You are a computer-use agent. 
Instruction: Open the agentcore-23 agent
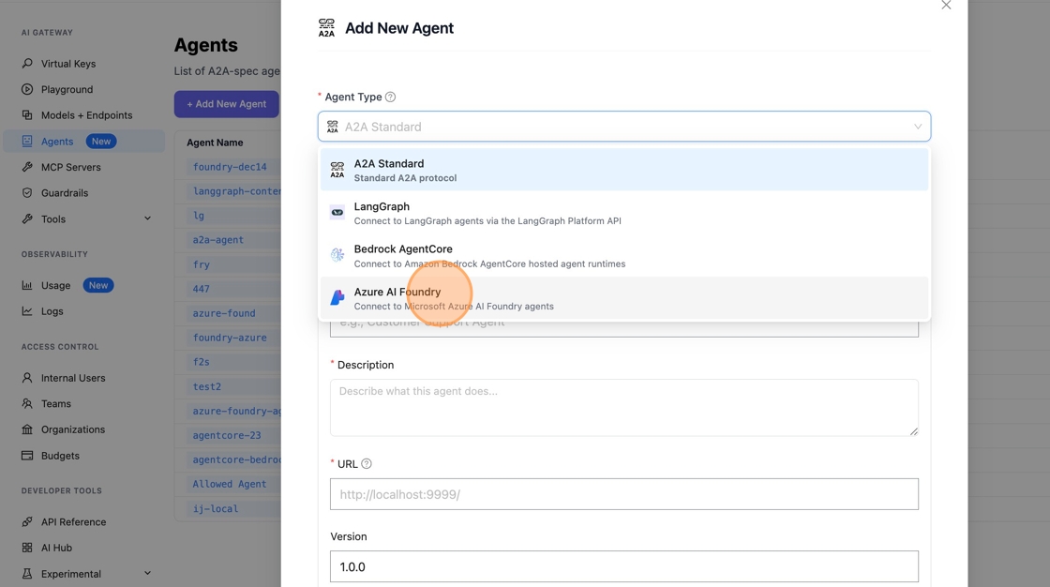coord(227,435)
